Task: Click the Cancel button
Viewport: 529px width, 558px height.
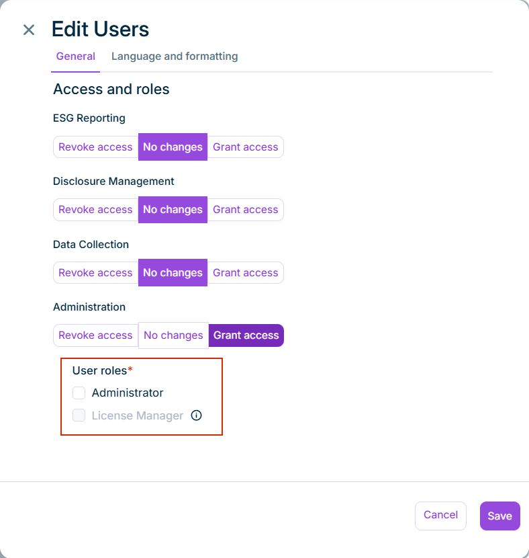Action: coord(440,516)
